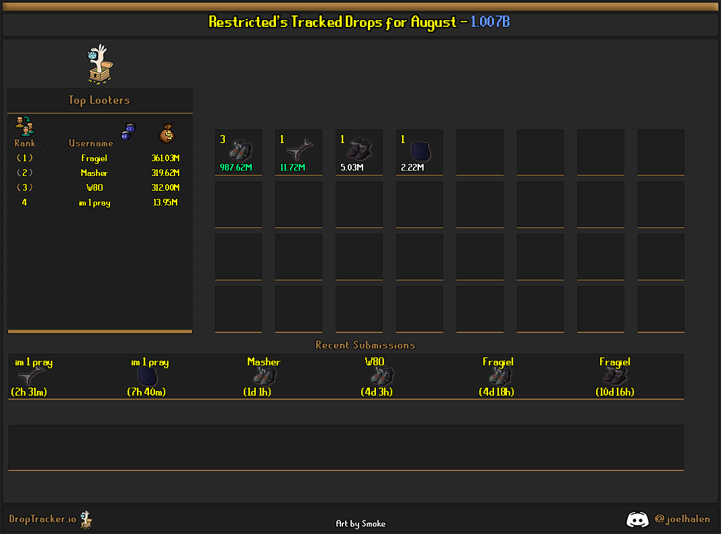Click the Rank column people icon
This screenshot has width=721, height=534.
point(24,126)
